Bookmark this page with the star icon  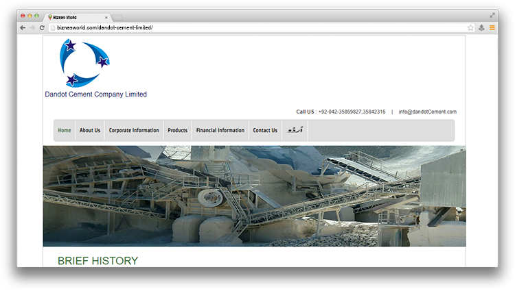pos(470,27)
